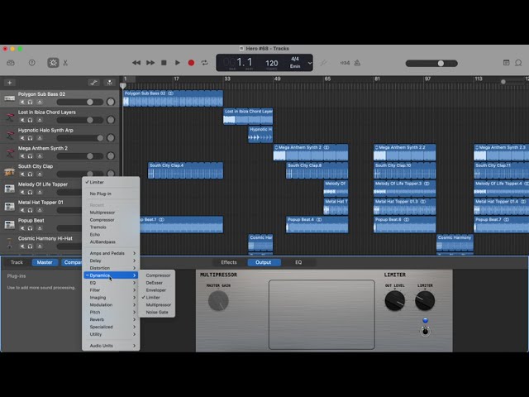Click the Multipressor MASTER GAIN knob

[x=218, y=300]
